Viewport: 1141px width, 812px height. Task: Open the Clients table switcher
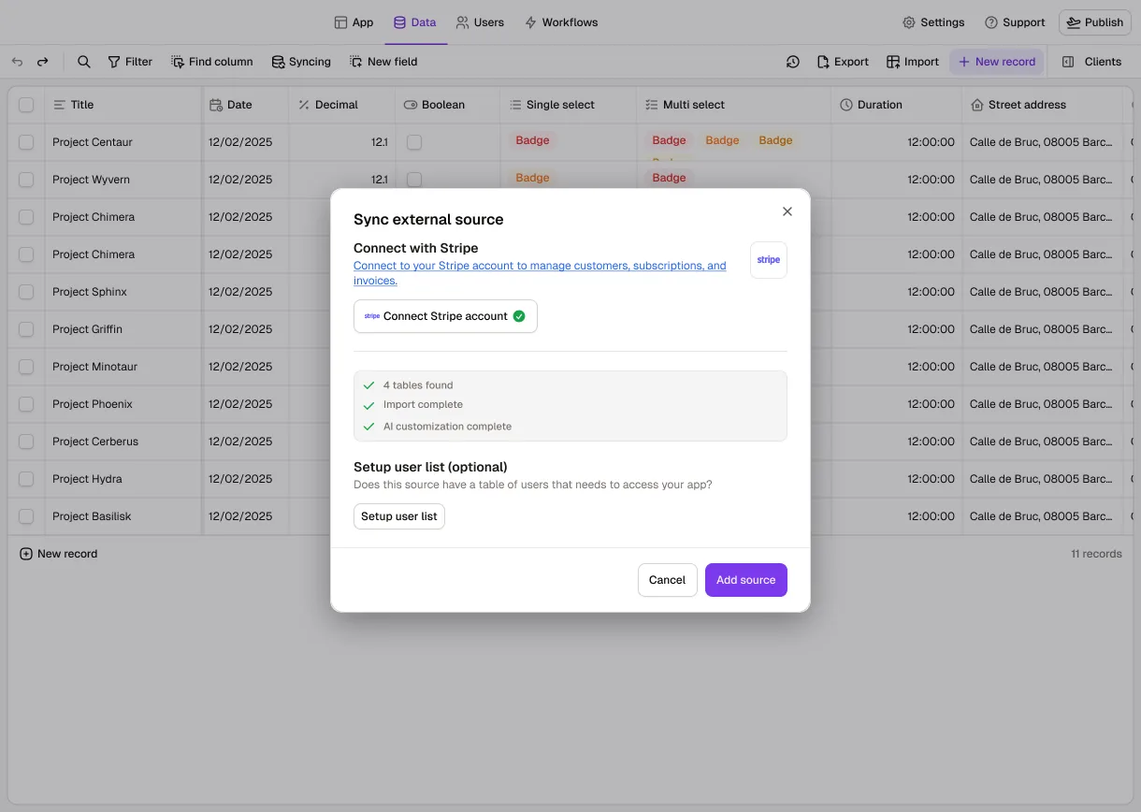pos(1091,62)
